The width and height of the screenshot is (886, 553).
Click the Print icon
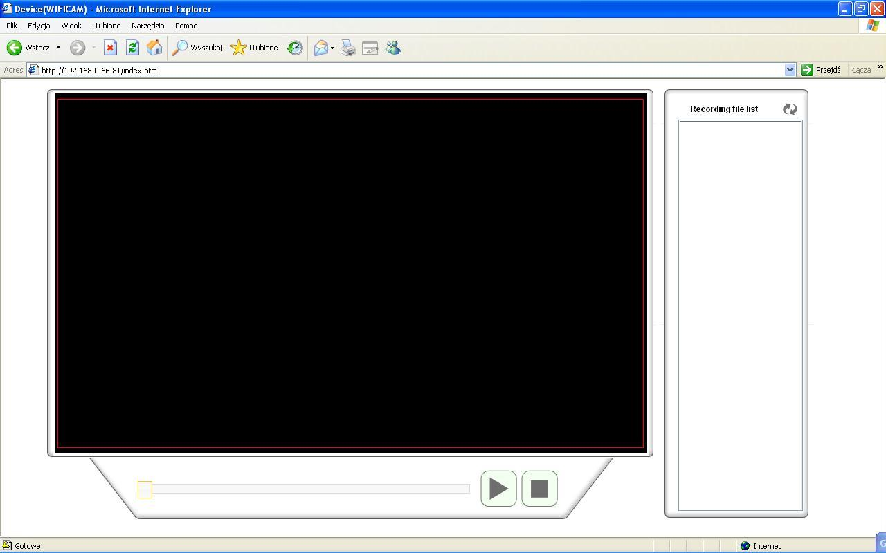click(348, 48)
